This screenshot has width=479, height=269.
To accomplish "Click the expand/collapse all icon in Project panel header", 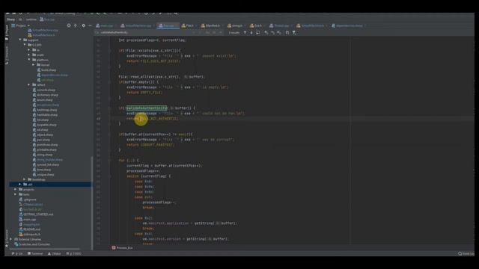I will coord(76,25).
